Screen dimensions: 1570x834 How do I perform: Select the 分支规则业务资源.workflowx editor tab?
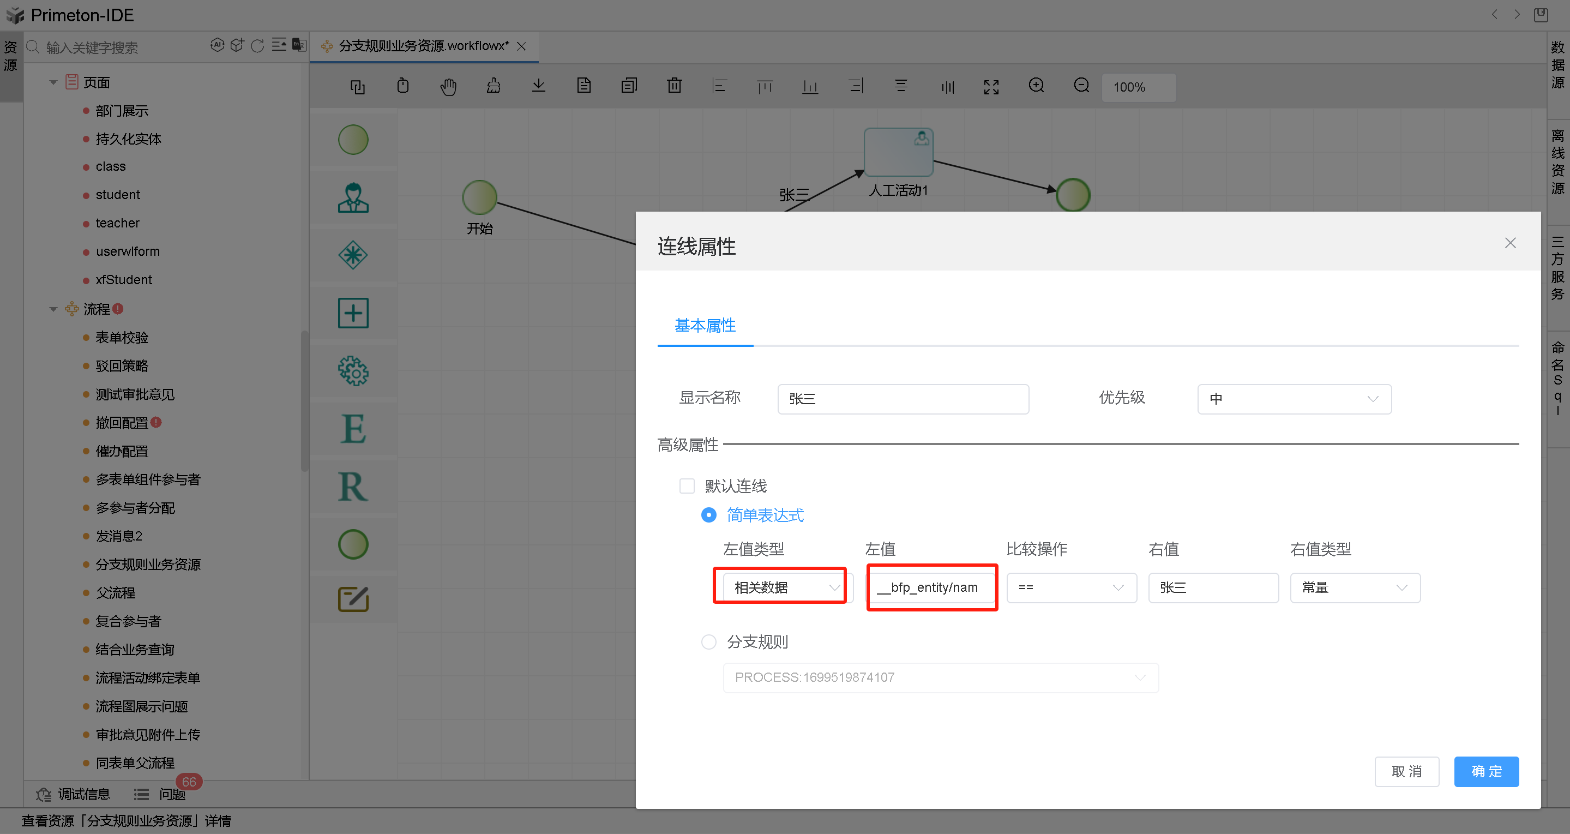tap(423, 46)
